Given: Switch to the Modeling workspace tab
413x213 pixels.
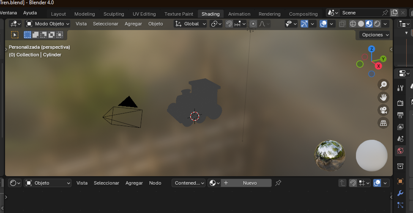Looking at the screenshot, I should [85, 14].
